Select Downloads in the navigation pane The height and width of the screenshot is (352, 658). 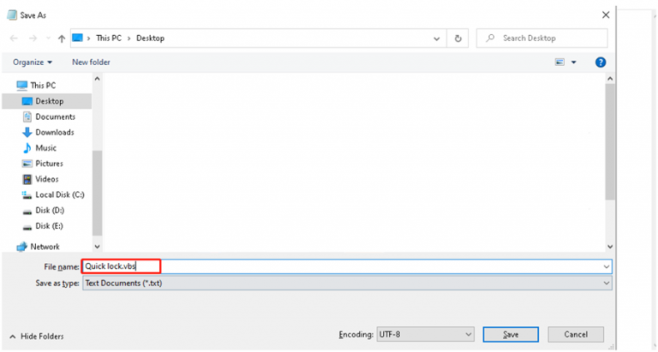[x=54, y=132]
